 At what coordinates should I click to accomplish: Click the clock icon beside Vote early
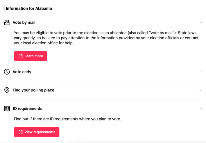7,72
